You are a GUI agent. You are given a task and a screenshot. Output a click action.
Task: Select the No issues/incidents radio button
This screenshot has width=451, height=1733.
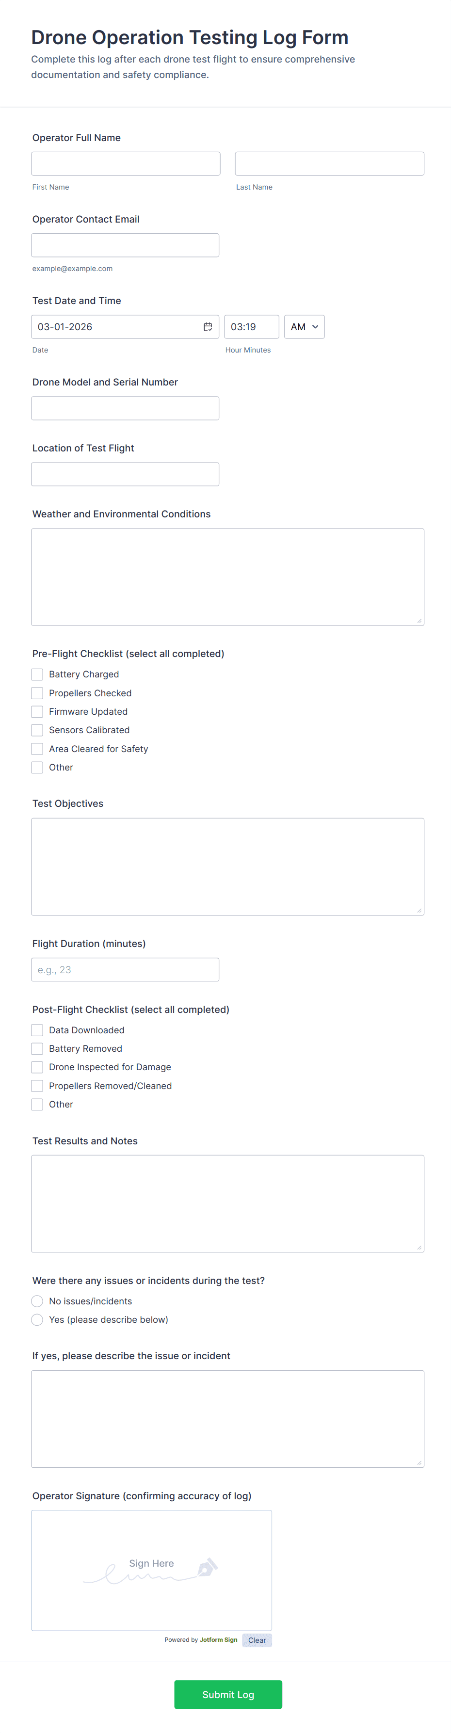pyautogui.click(x=38, y=1301)
